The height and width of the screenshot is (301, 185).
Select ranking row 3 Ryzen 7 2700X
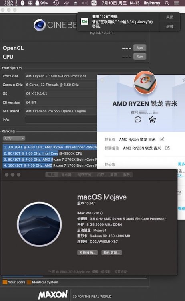click(50, 159)
